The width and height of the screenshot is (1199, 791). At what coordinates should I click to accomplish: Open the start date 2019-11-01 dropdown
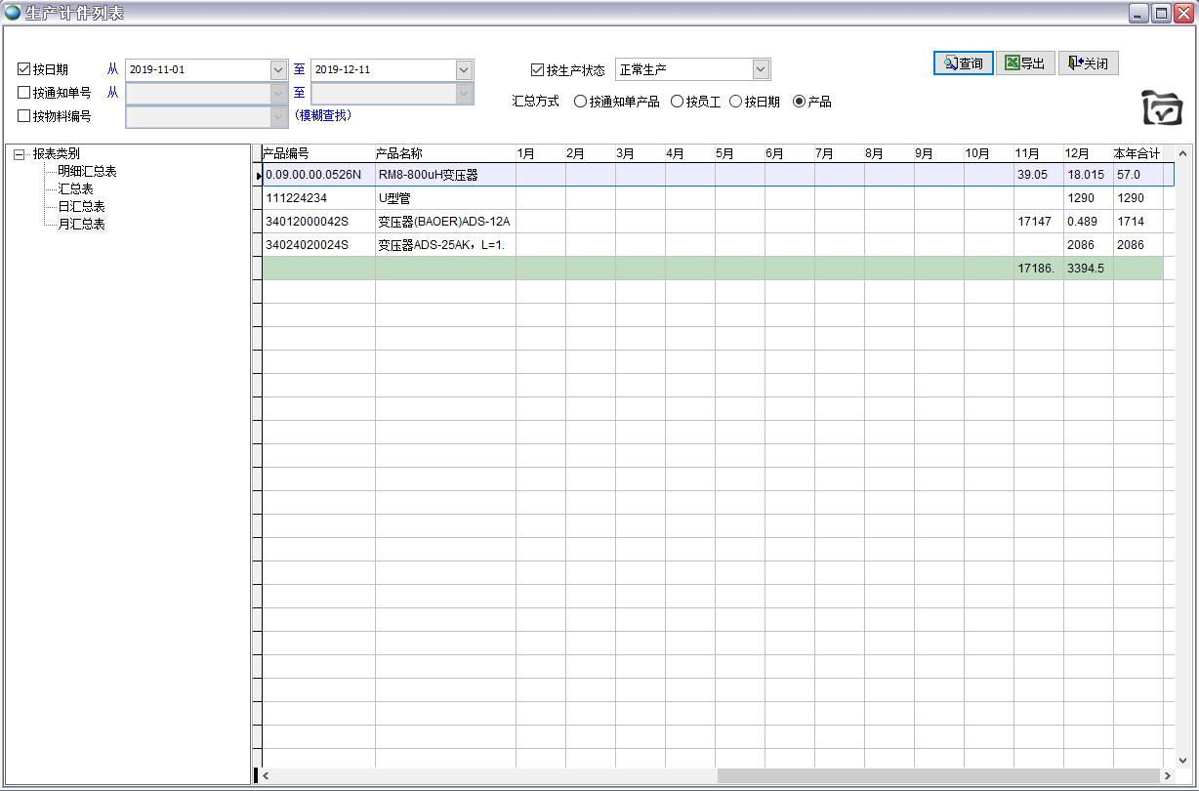coord(278,70)
